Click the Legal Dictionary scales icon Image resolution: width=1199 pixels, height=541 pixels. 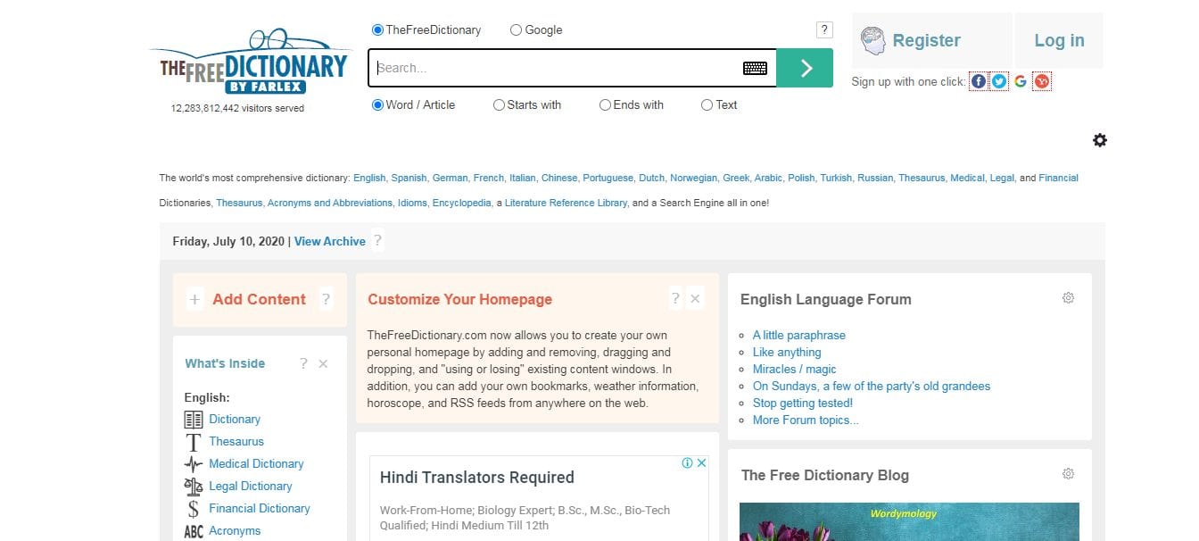click(194, 487)
